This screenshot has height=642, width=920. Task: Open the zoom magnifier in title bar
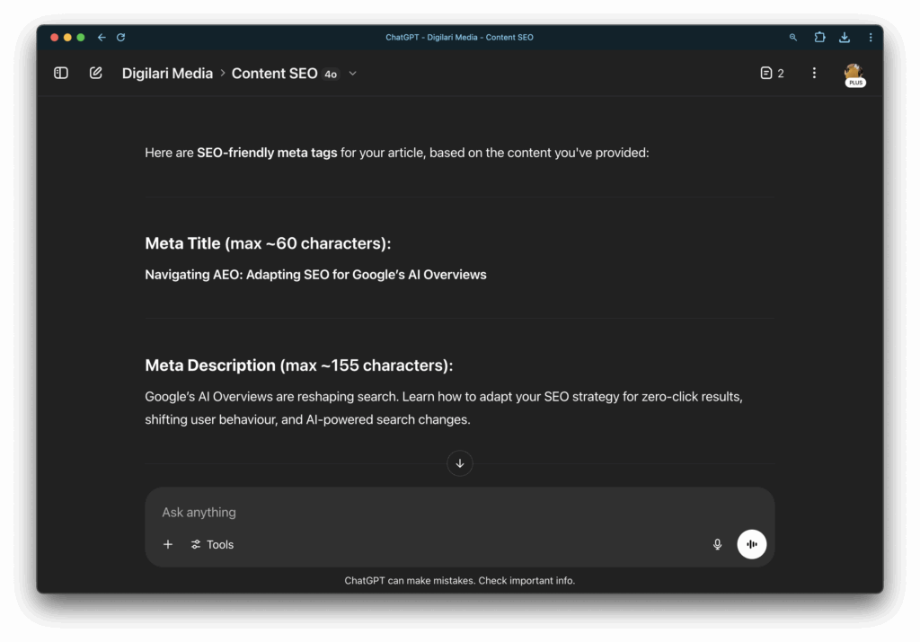click(x=792, y=37)
